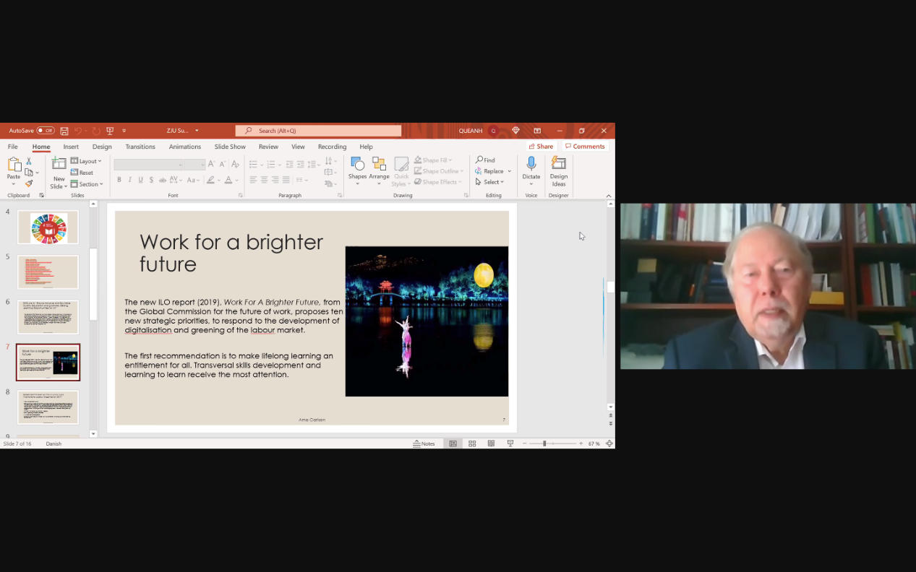916x572 pixels.
Task: Switch to the Slide Show tab
Action: 230,147
